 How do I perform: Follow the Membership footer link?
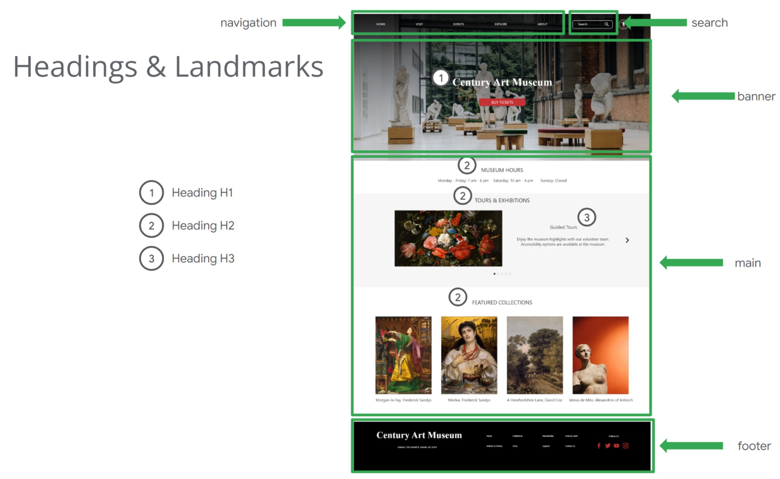click(x=548, y=436)
